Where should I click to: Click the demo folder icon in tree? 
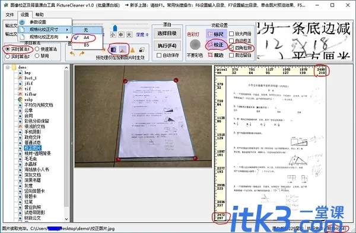(14, 67)
